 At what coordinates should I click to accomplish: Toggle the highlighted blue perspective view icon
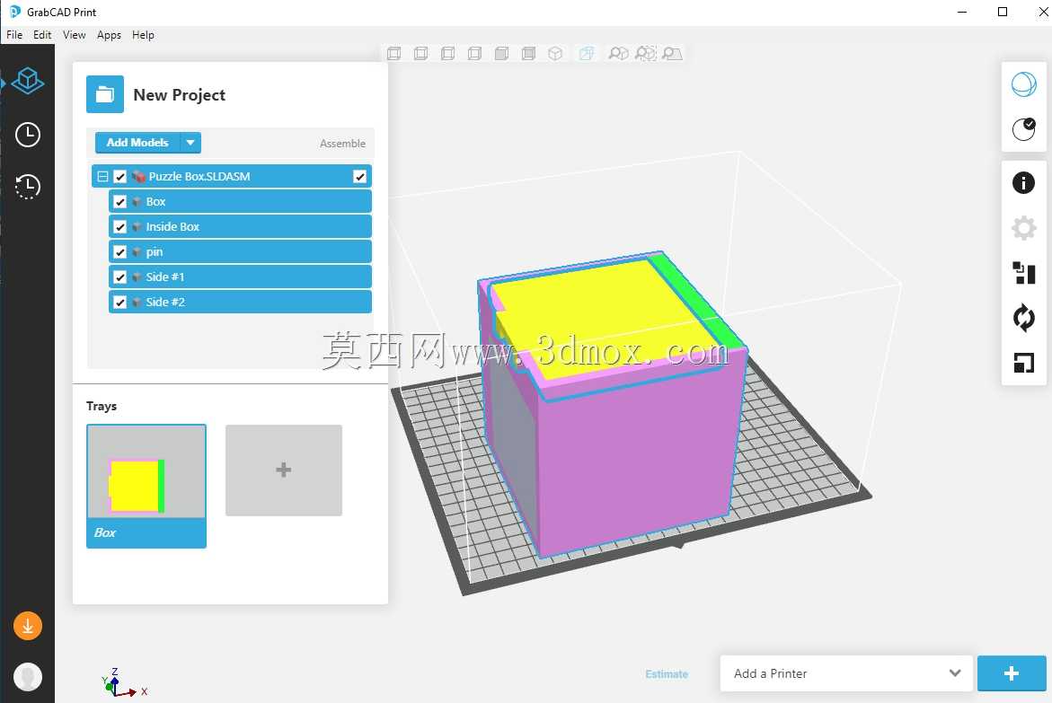tap(587, 54)
